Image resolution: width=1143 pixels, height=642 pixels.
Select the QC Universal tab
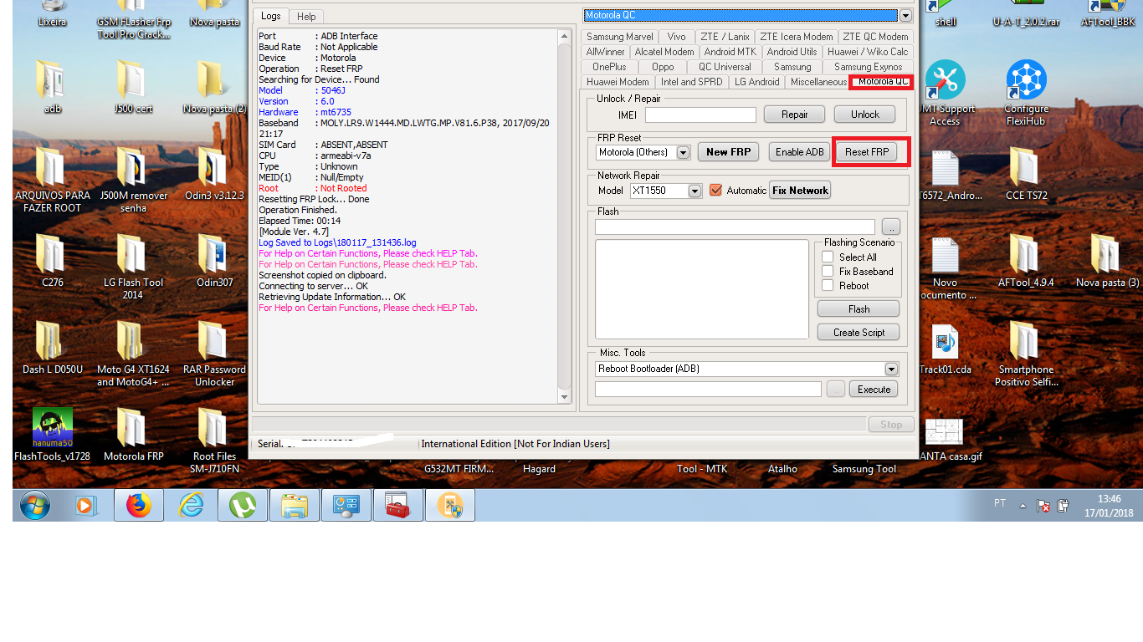(725, 67)
